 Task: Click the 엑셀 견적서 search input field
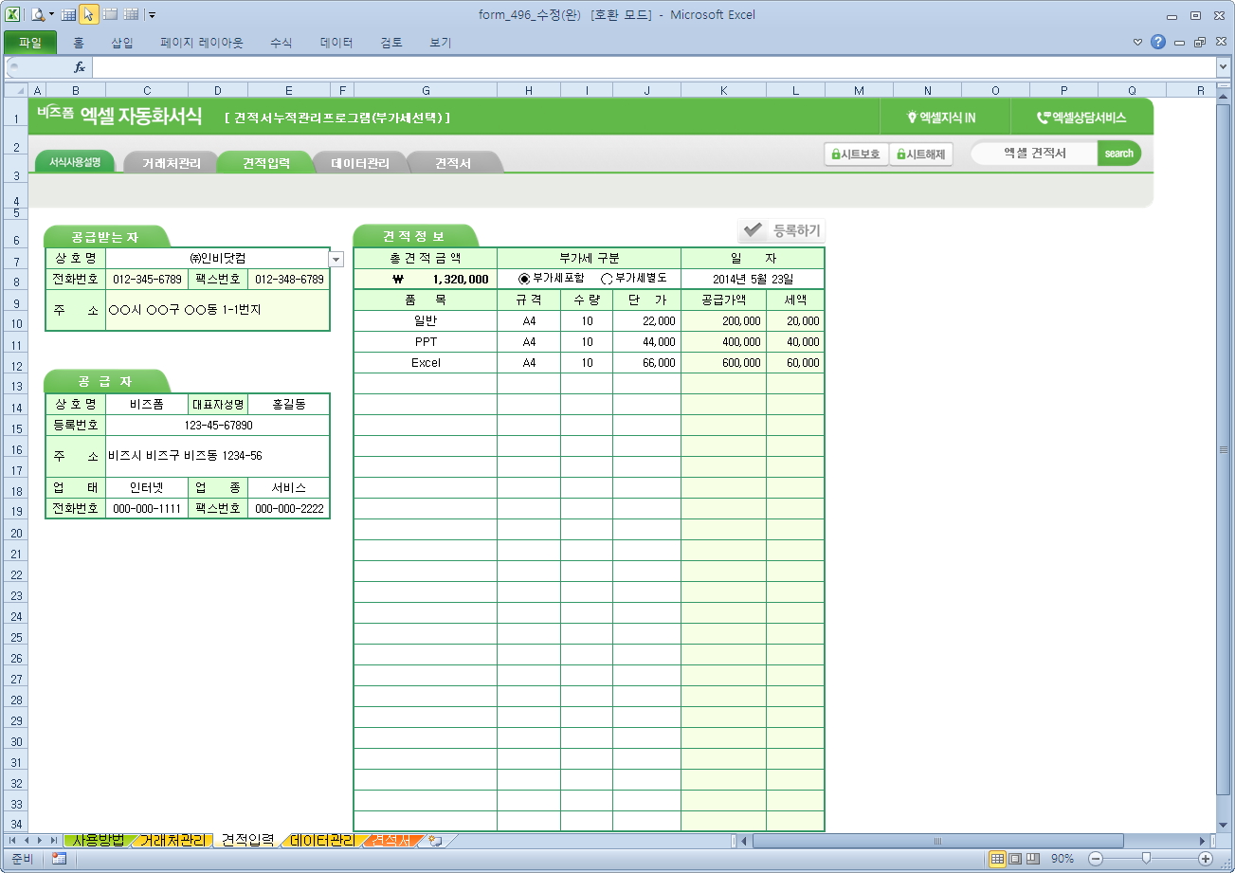(1035, 153)
